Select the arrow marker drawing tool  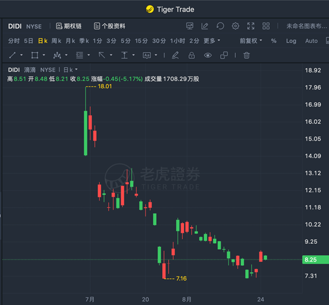click(x=102, y=55)
